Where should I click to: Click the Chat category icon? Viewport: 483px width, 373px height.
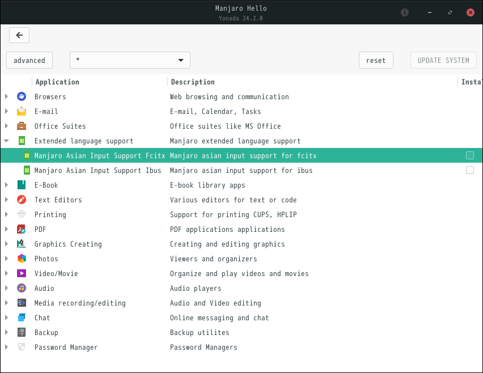(x=22, y=317)
